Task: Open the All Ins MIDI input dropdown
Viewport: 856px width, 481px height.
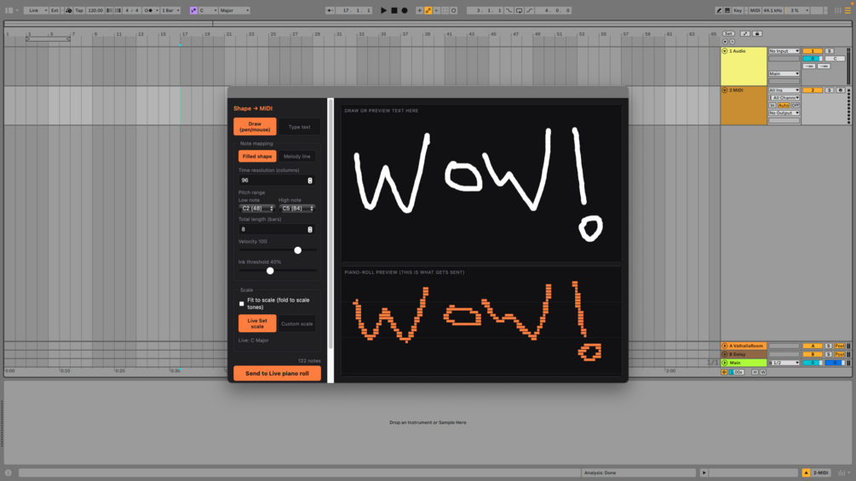Action: coord(784,90)
